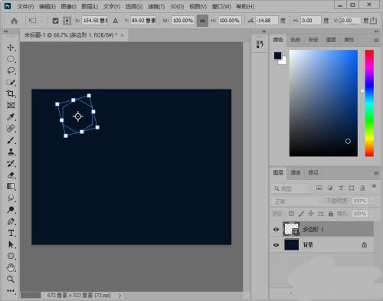Select the Zoom tool
The image size is (383, 301).
click(11, 279)
